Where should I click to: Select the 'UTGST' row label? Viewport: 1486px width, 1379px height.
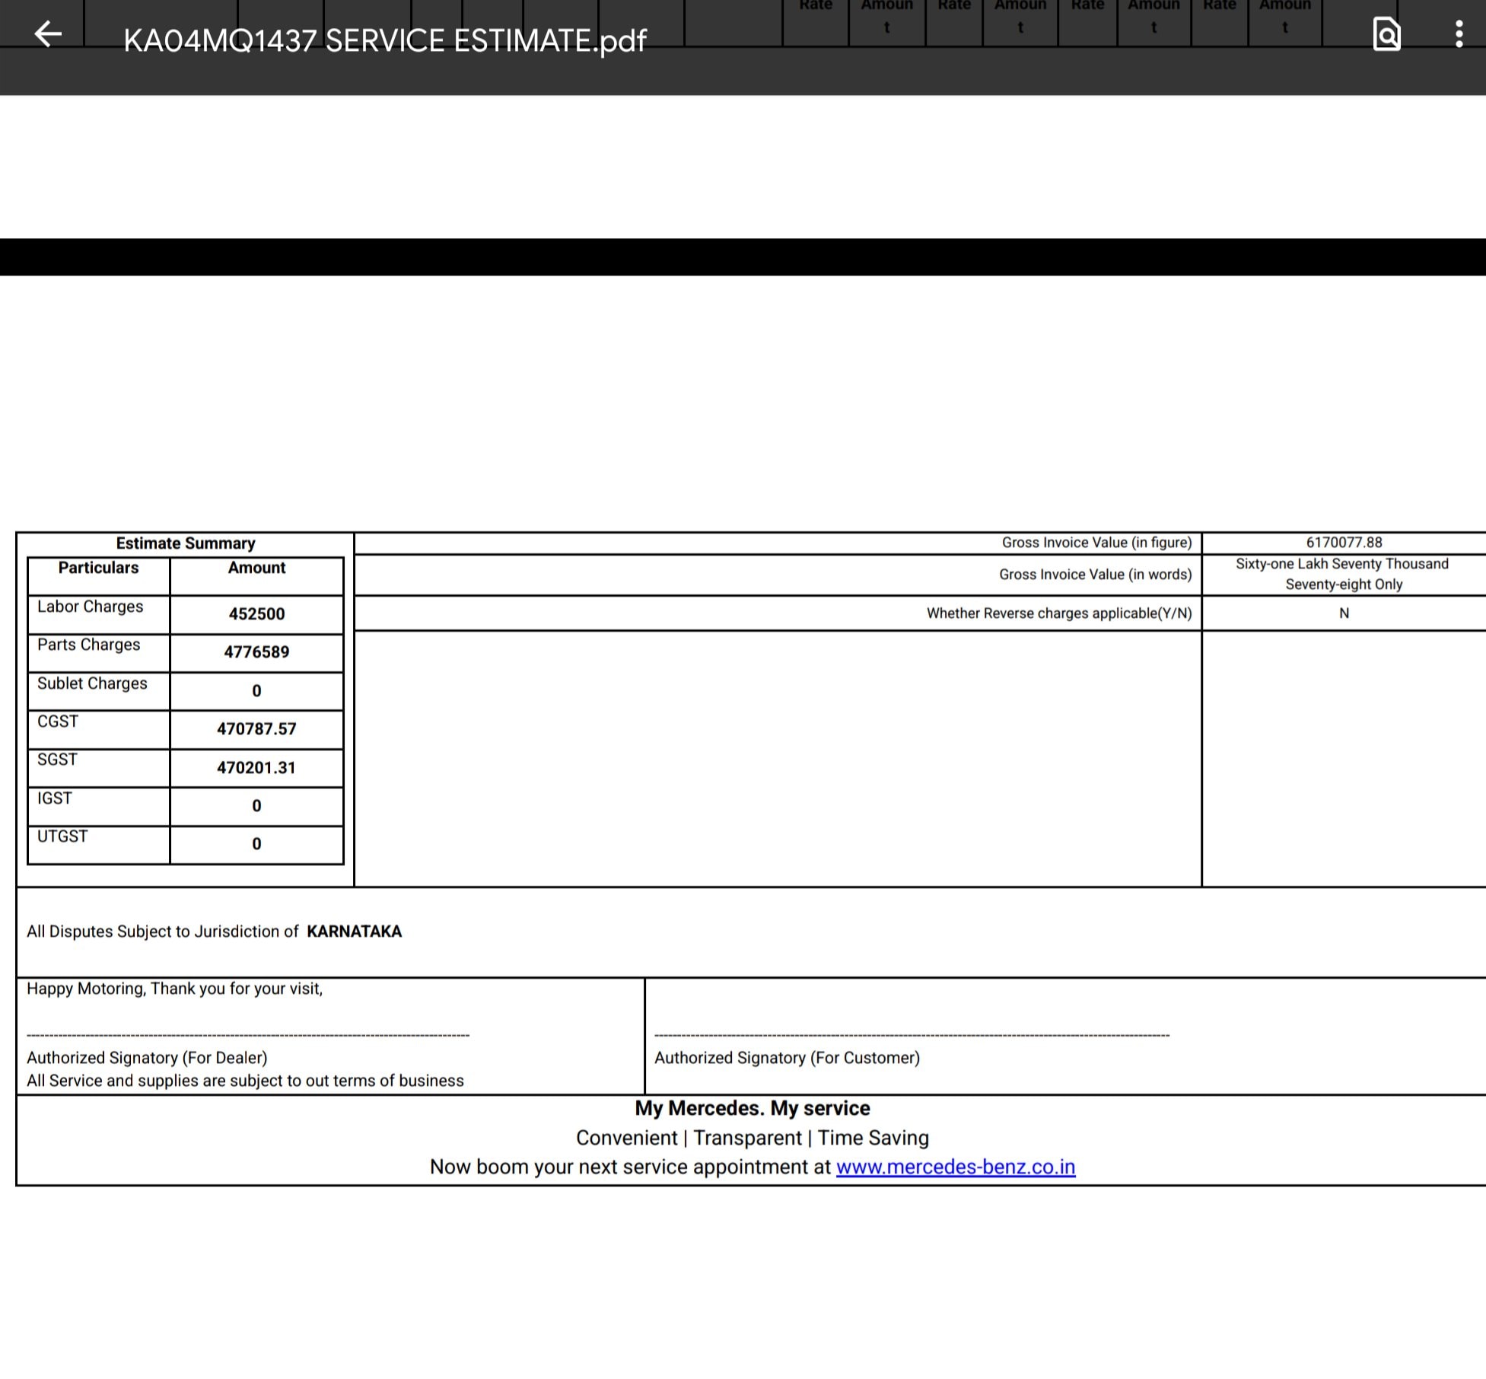pos(62,836)
